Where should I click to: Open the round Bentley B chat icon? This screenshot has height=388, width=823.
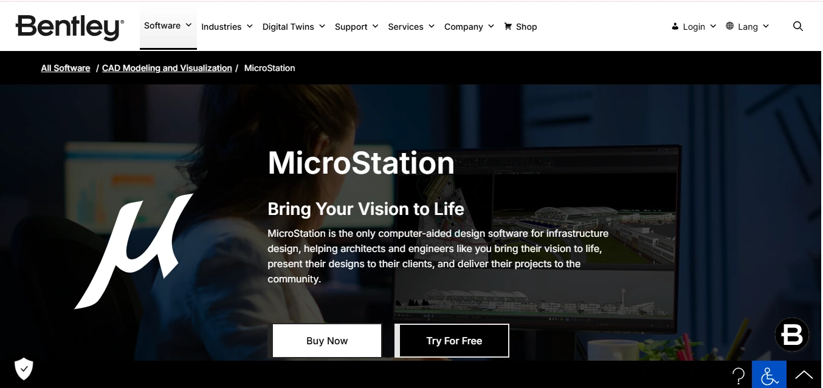coord(791,335)
